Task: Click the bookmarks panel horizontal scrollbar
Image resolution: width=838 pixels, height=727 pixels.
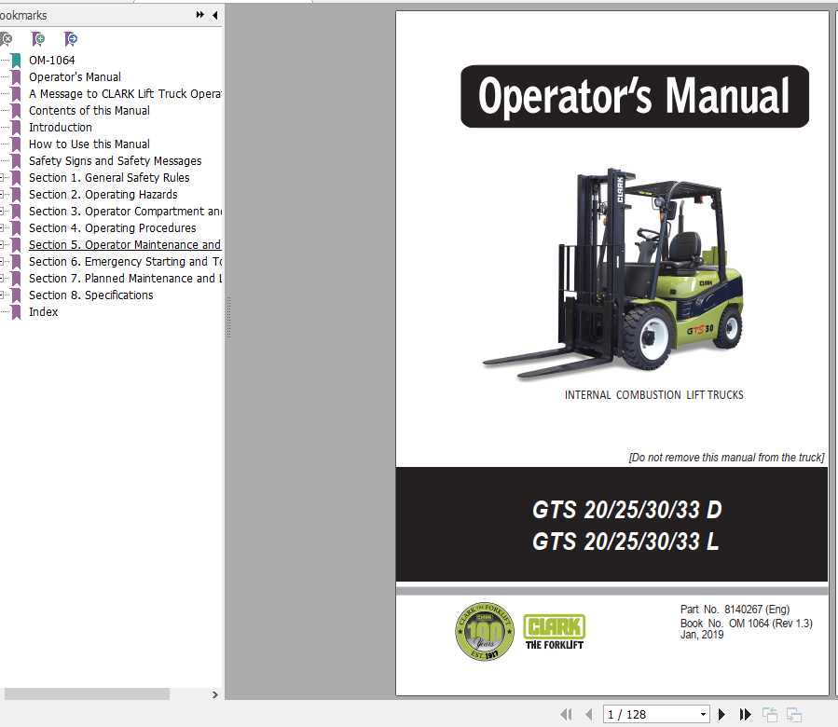Action: 87,693
